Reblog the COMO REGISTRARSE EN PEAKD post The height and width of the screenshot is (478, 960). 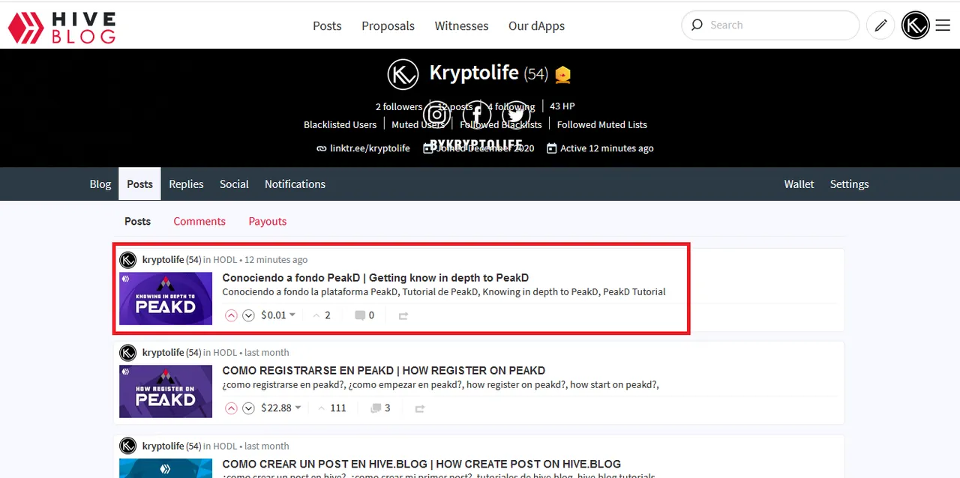[420, 408]
